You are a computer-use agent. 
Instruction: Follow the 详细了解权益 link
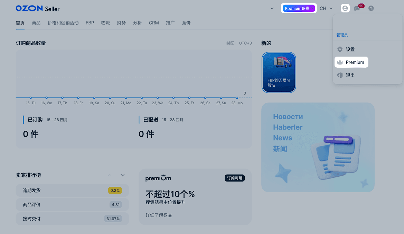click(x=159, y=215)
